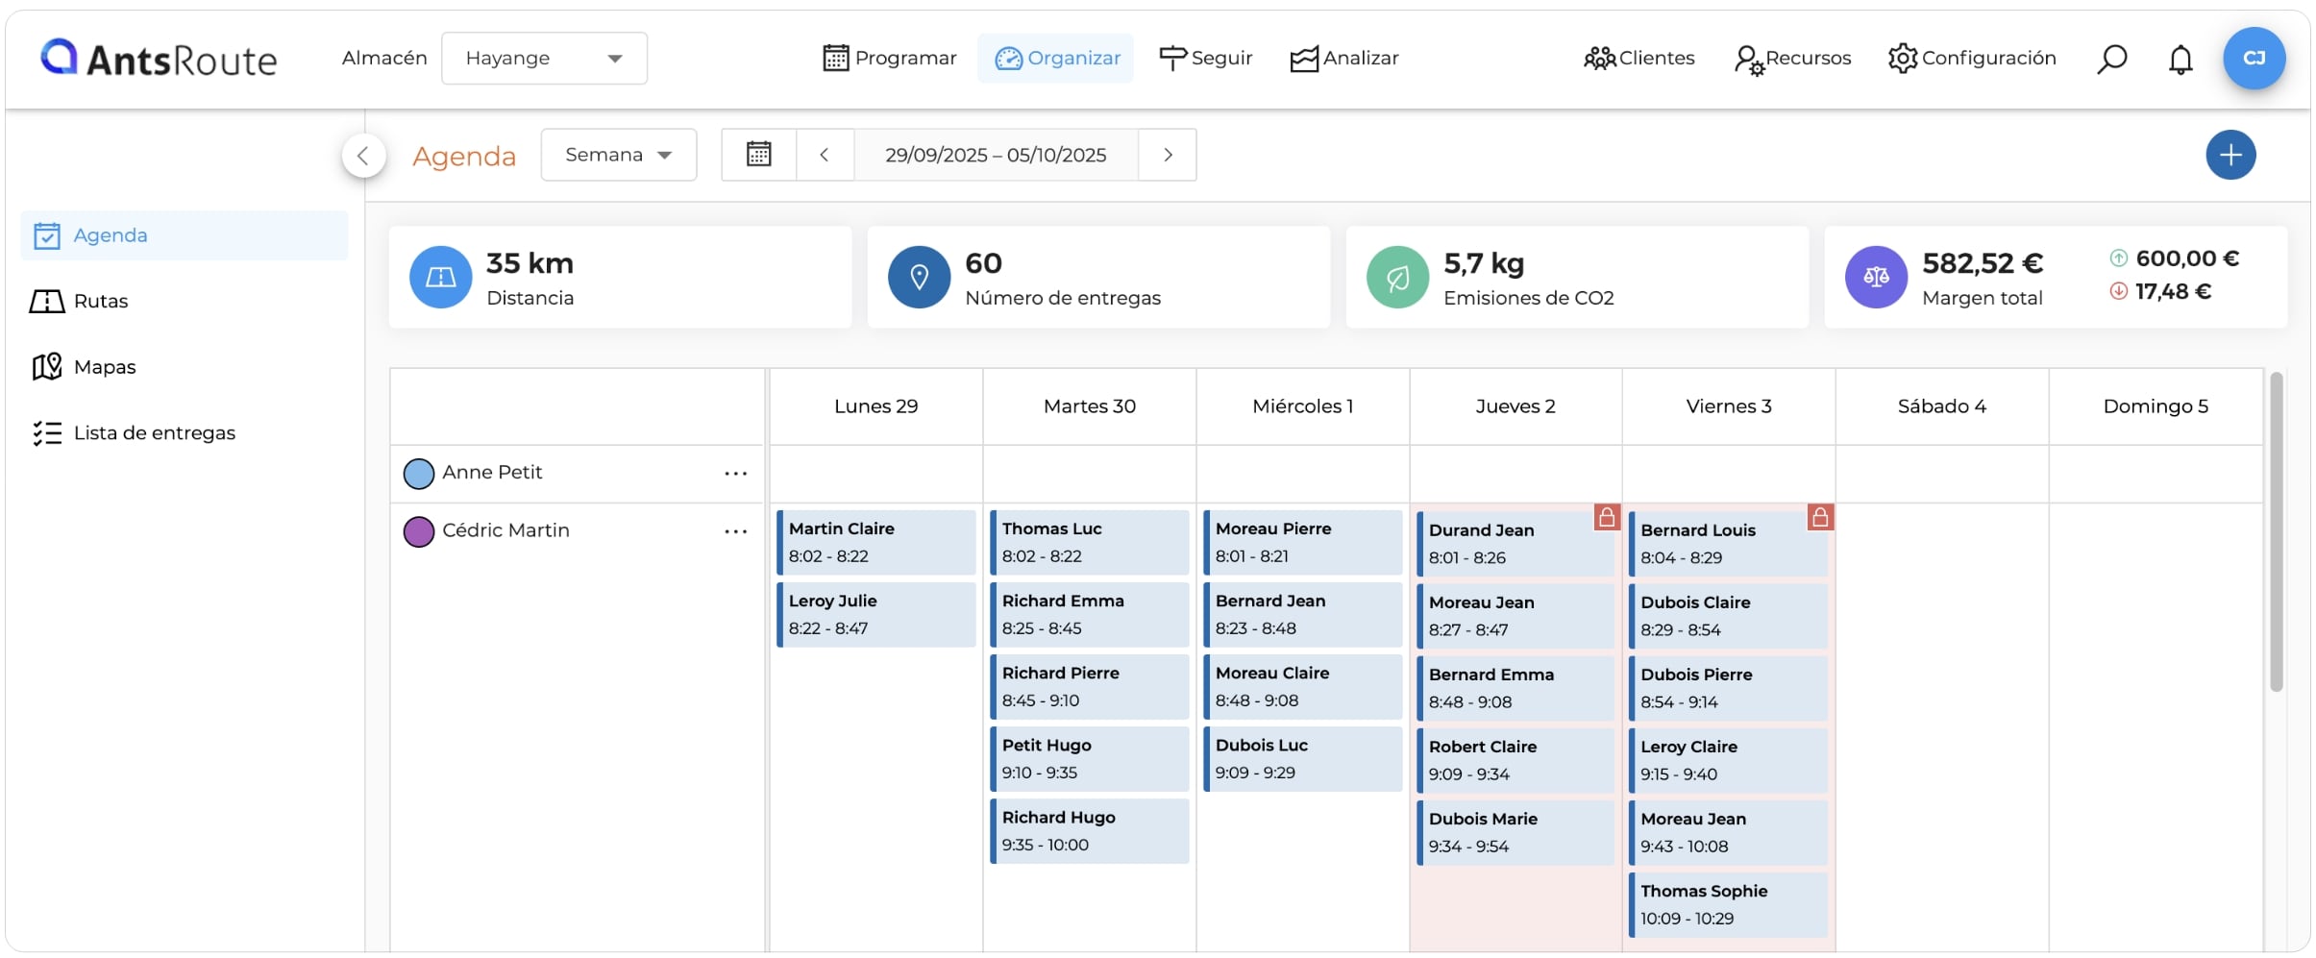Open the Semana view dropdown

(x=619, y=155)
